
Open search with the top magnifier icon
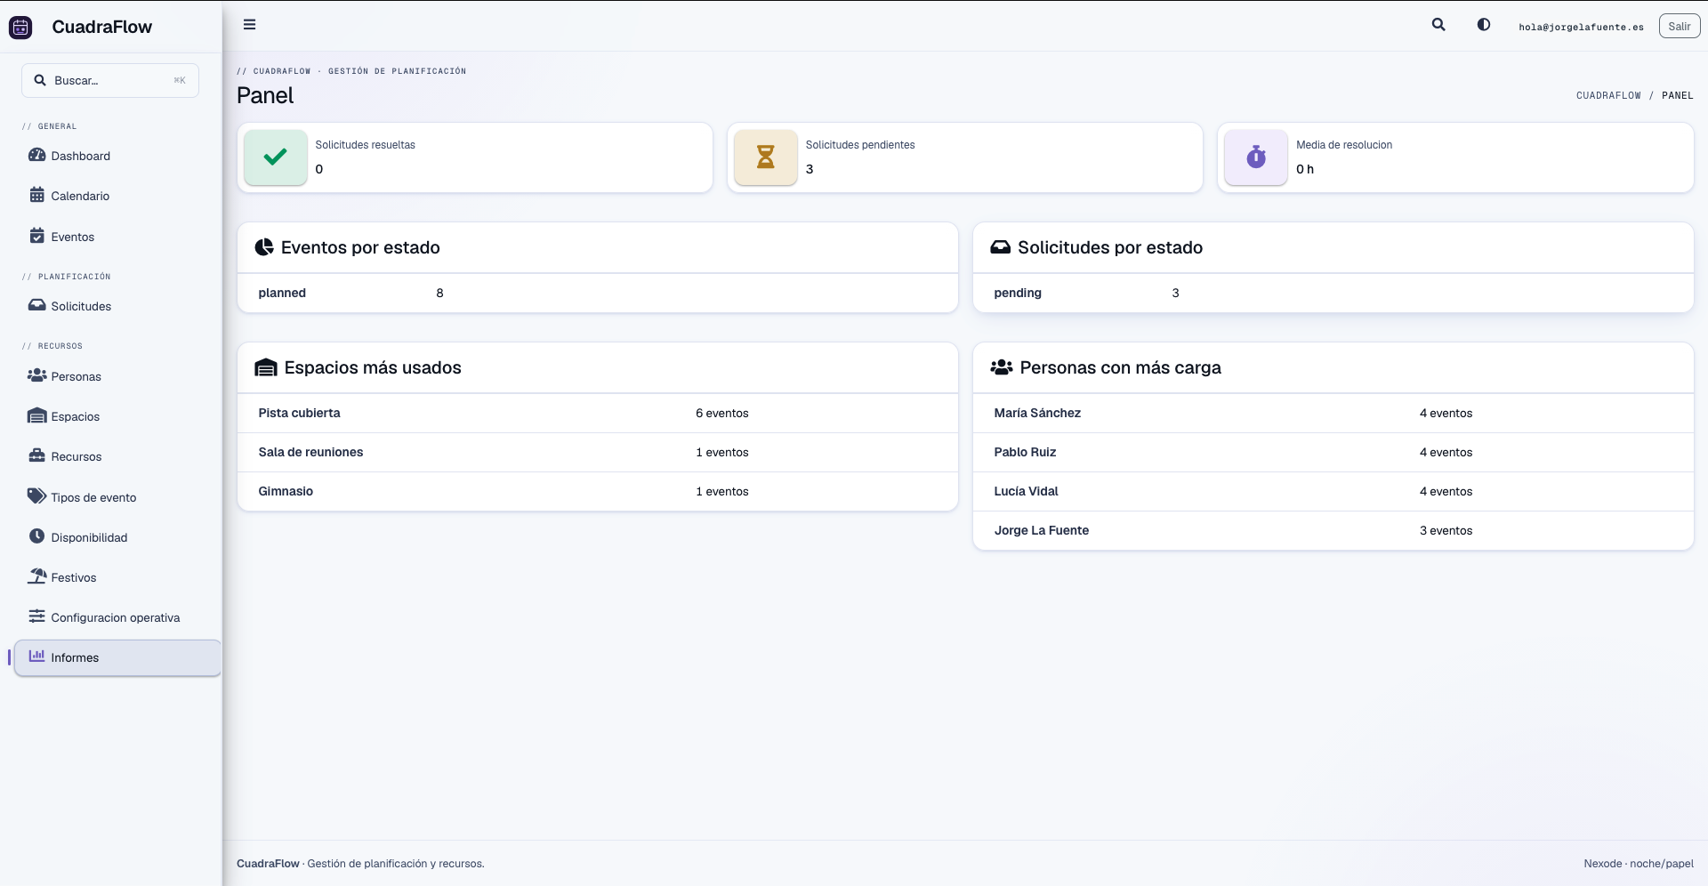click(x=1438, y=25)
